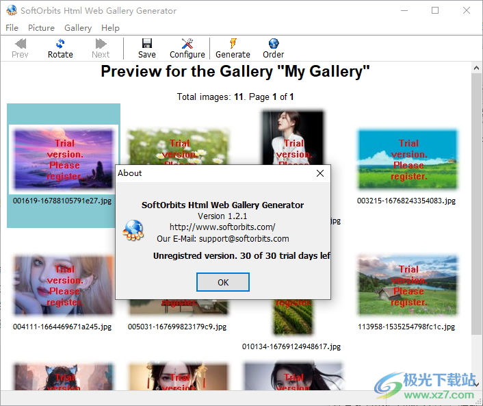Viewport: 483px width, 406px height.
Task: Click the scrollbar up arrow
Action: tap(476, 68)
